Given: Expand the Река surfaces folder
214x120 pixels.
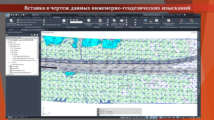Looking at the screenshot, I should 11,52.
